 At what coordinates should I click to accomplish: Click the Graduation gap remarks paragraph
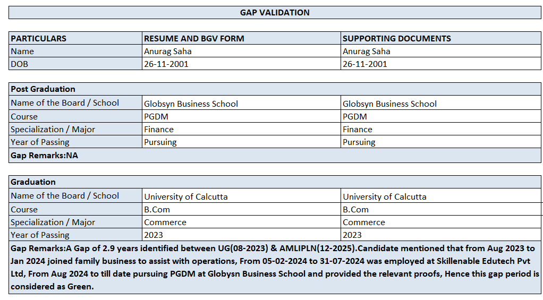point(275,268)
